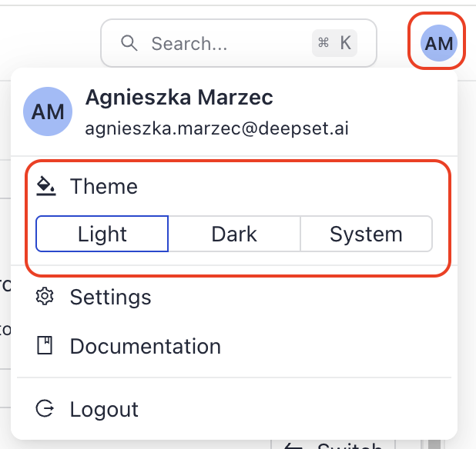The image size is (476, 449).
Task: Click the scrollbar at the bottom right
Action: coord(436,444)
